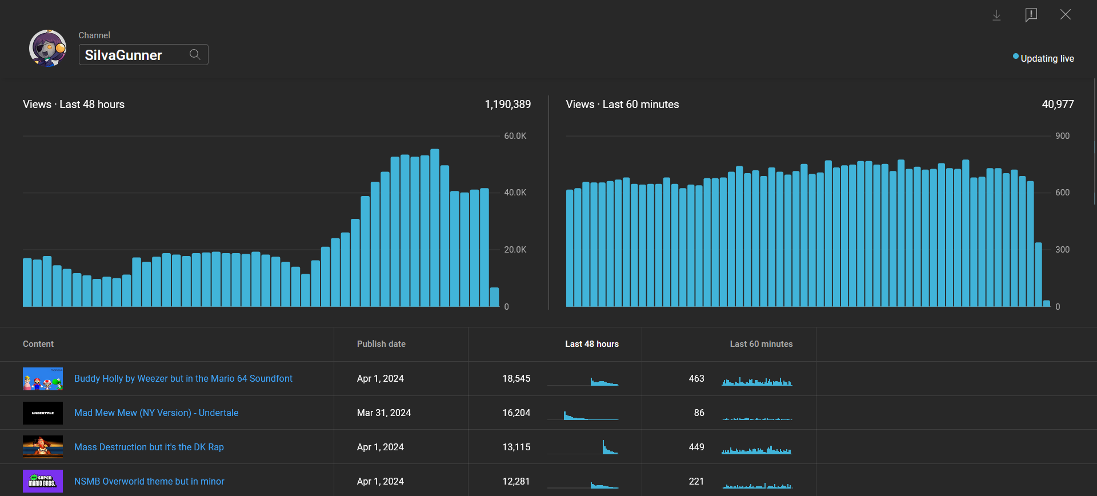Close the realtime analytics panel
This screenshot has height=496, width=1097.
[x=1066, y=15]
